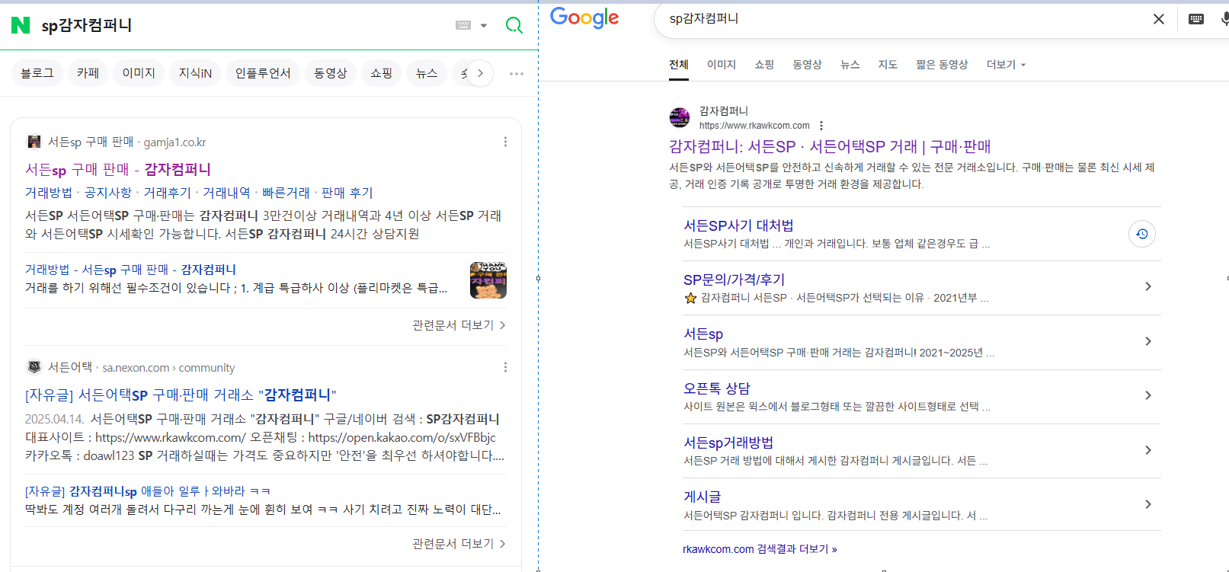Click history icon next to 서든SP사기 대처법
The height and width of the screenshot is (572, 1229).
pyautogui.click(x=1141, y=234)
